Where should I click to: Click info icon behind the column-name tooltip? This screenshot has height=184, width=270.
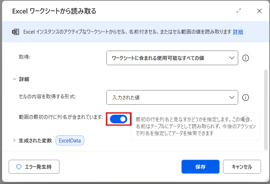[246, 118]
